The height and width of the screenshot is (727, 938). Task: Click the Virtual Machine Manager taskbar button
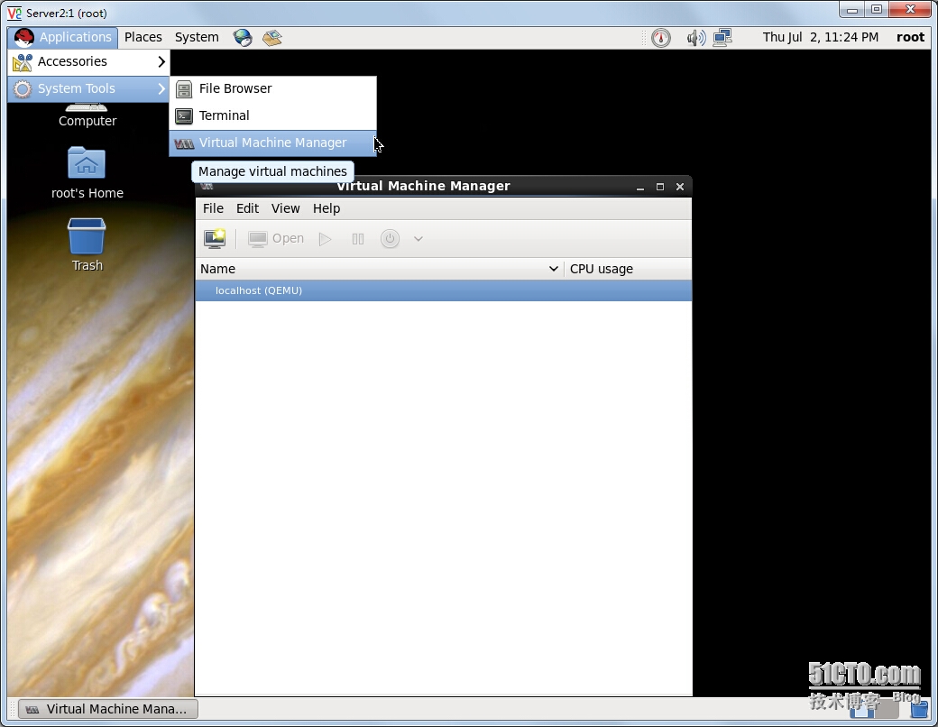pyautogui.click(x=108, y=709)
